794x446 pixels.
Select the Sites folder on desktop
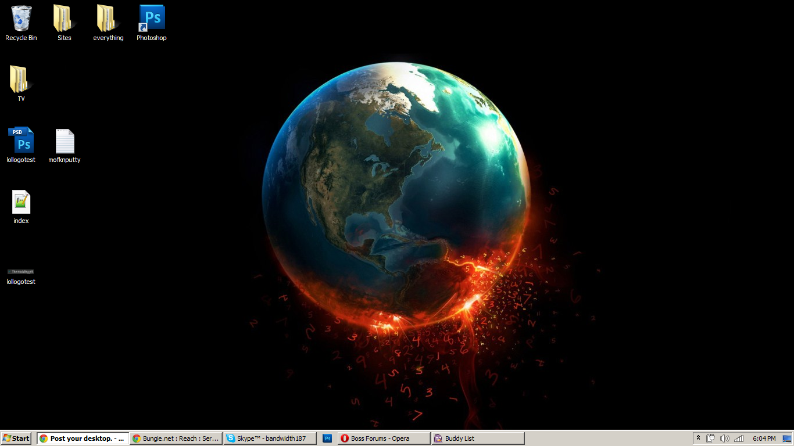click(x=64, y=19)
